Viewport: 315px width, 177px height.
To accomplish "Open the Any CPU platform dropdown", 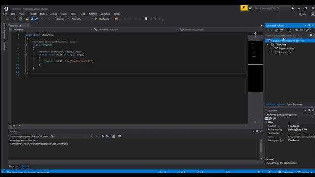I will tap(82, 19).
